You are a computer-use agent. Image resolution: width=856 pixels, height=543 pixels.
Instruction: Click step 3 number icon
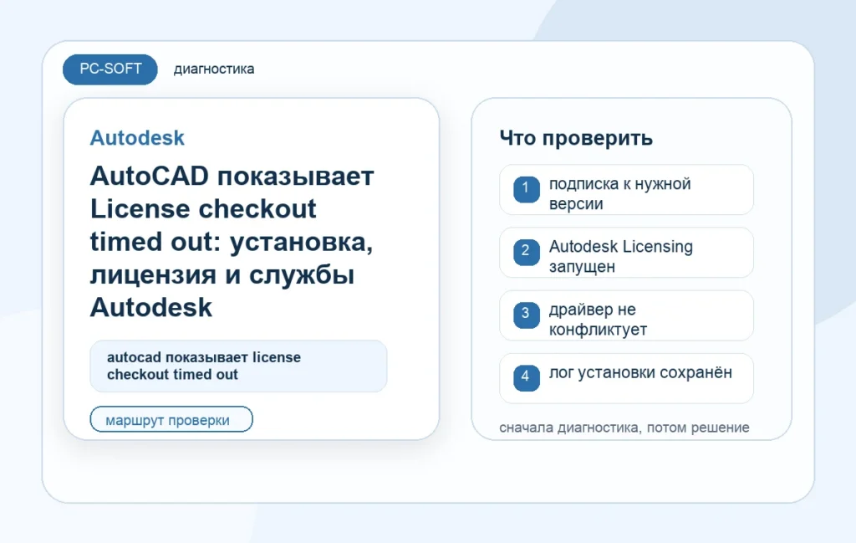(x=527, y=315)
